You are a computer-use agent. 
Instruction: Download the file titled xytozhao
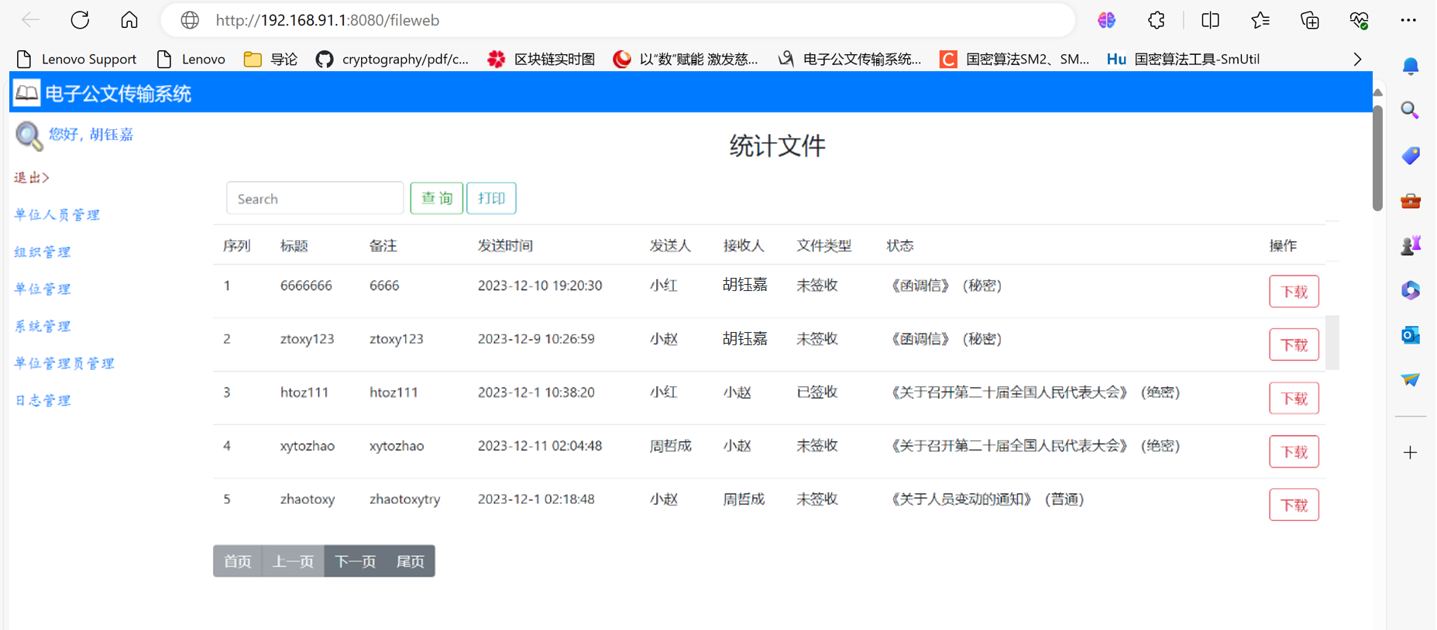tap(1294, 452)
